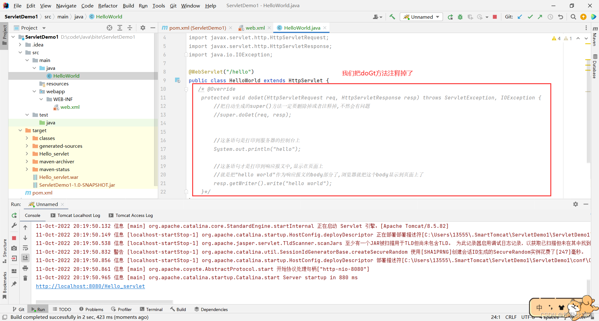The width and height of the screenshot is (599, 321).
Task: Toggle scroll to end in console
Action: point(25,258)
